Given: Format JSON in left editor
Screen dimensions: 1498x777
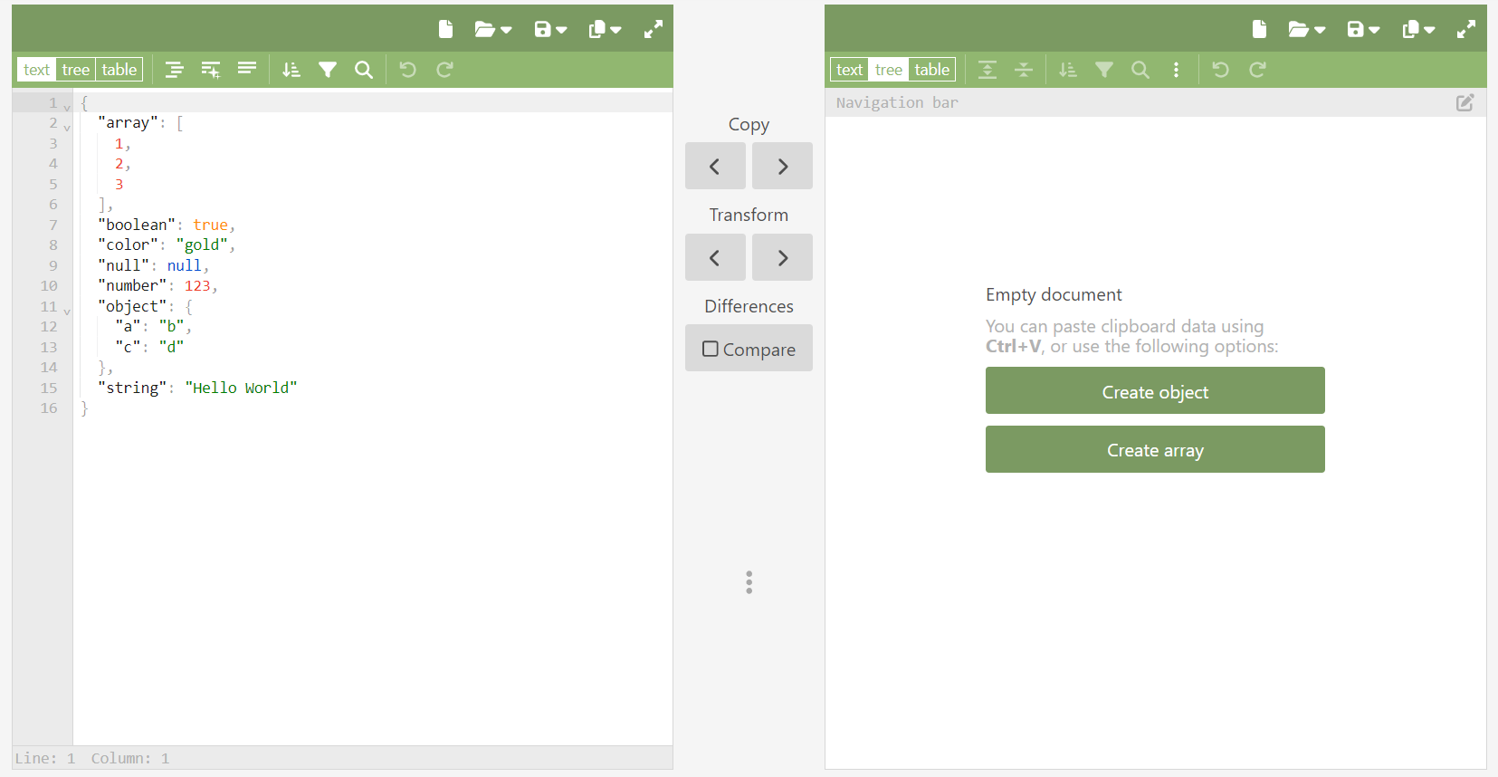Looking at the screenshot, I should (175, 70).
